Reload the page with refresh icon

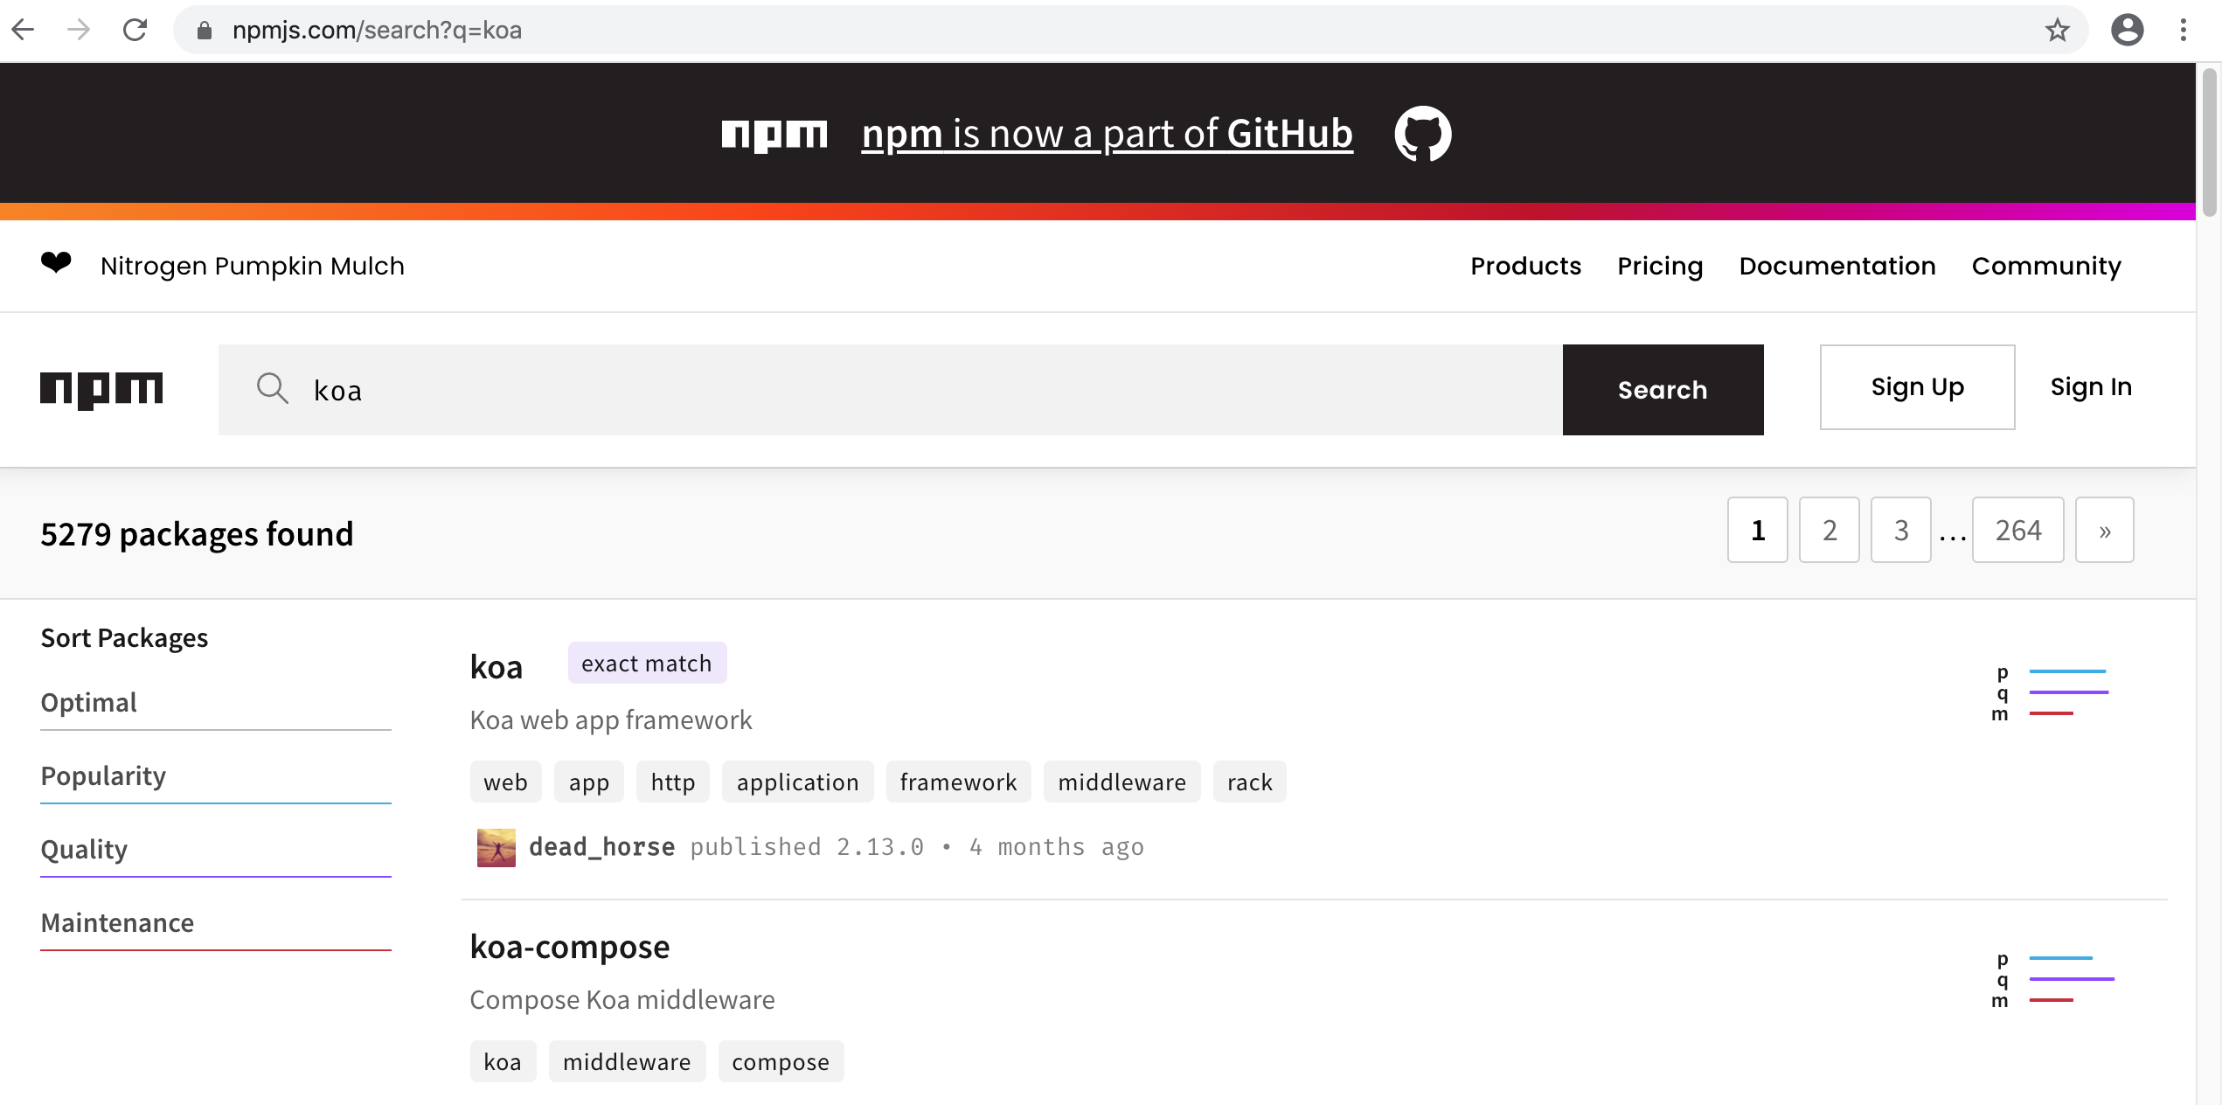click(135, 31)
